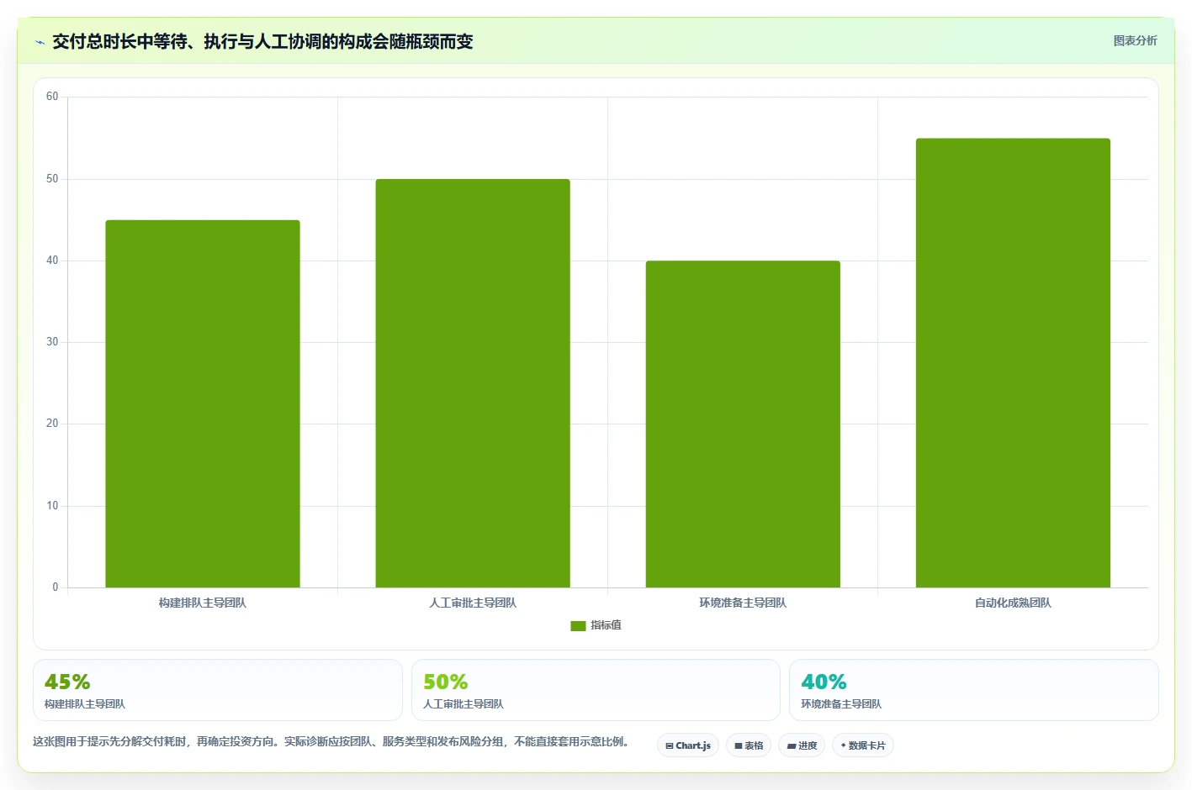Click the 自动化成熟团队 bar
Screen dimensions: 1192x790
click(x=1013, y=363)
